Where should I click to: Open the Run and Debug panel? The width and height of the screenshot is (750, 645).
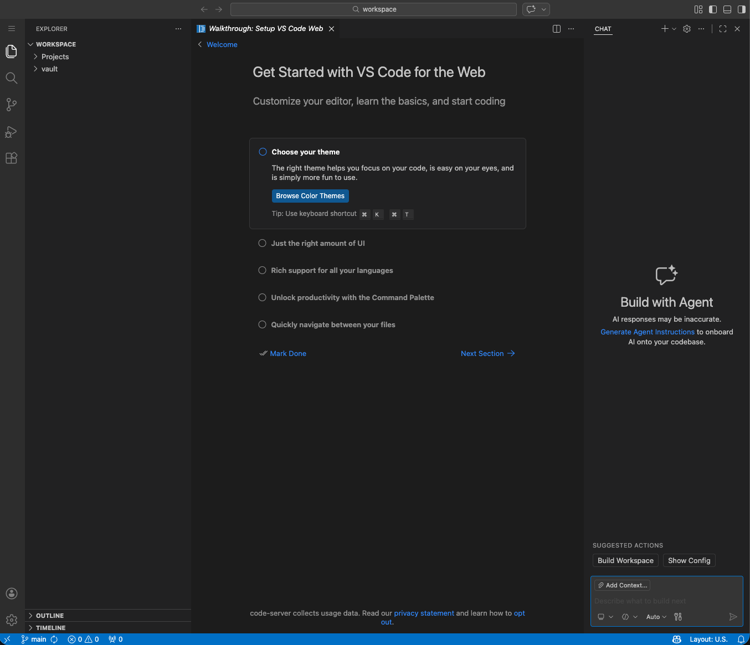(x=11, y=131)
